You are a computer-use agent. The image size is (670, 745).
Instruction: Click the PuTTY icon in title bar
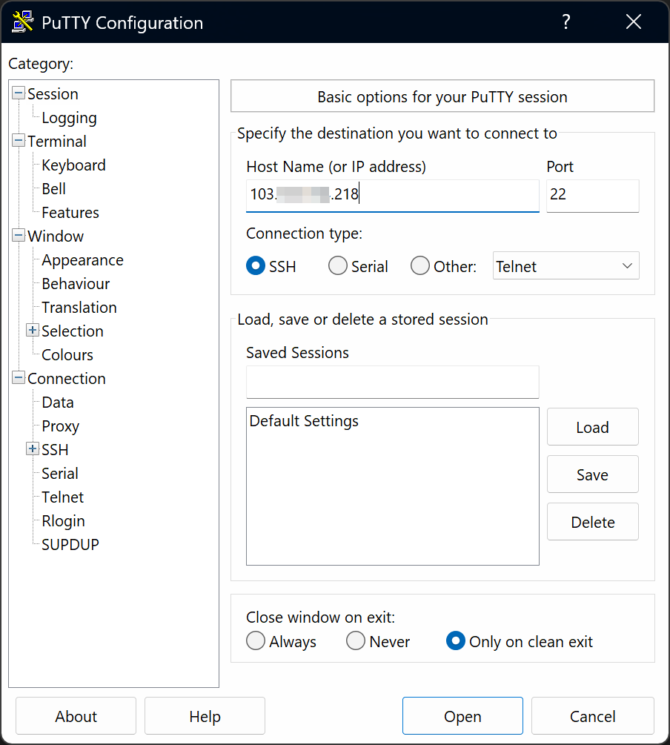(23, 22)
